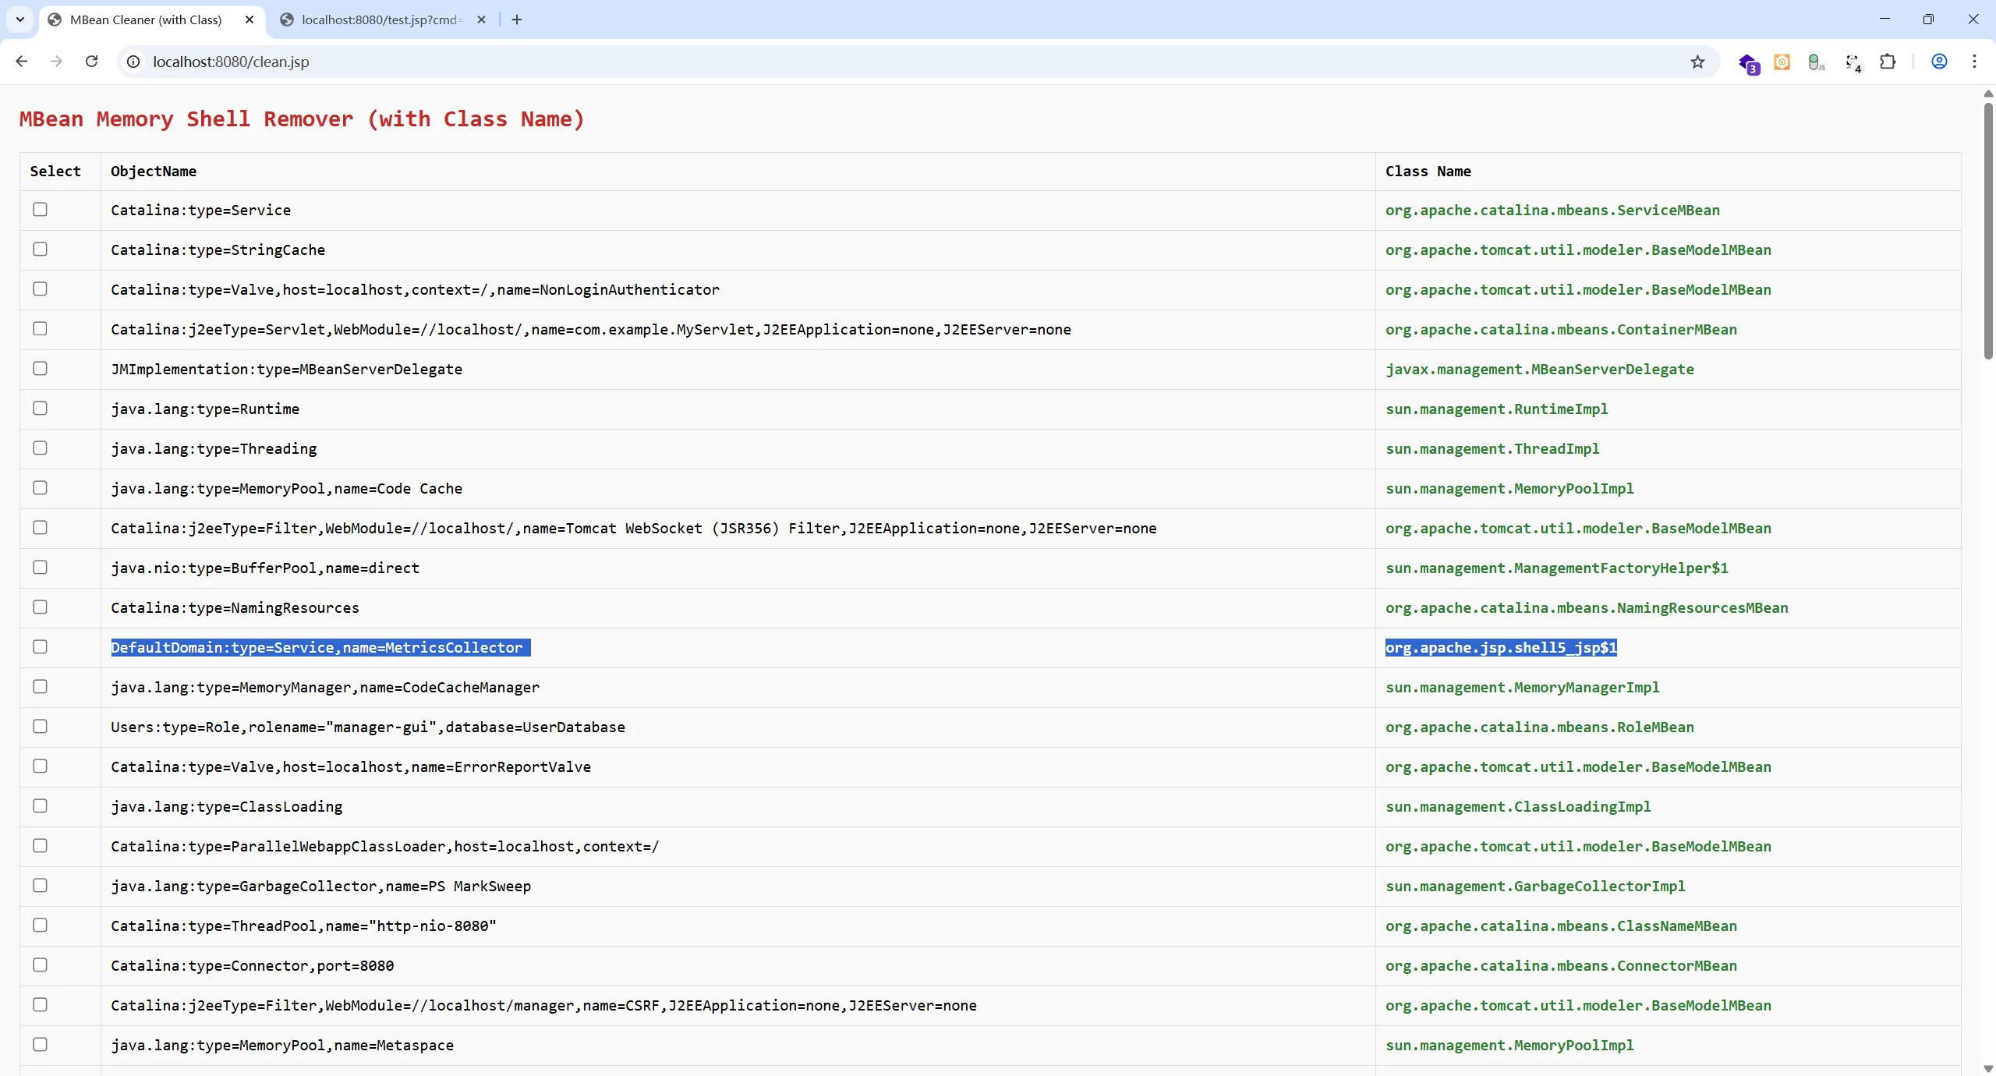The image size is (1996, 1076).
Task: Enable checkbox for Catalina:type=Connector,port=8080
Action: pyautogui.click(x=41, y=965)
